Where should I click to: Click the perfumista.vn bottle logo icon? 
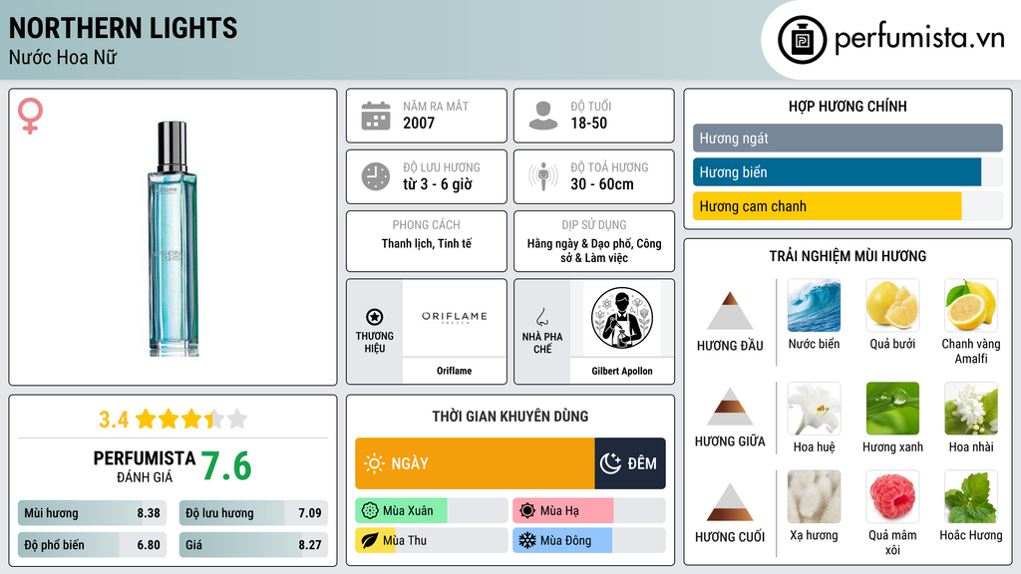point(802,40)
